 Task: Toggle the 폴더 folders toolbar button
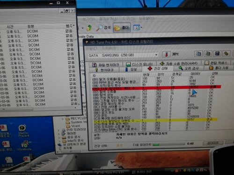[122, 28]
